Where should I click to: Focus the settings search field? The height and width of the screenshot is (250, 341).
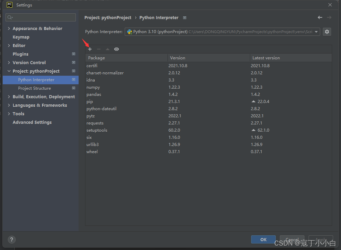(x=41, y=17)
